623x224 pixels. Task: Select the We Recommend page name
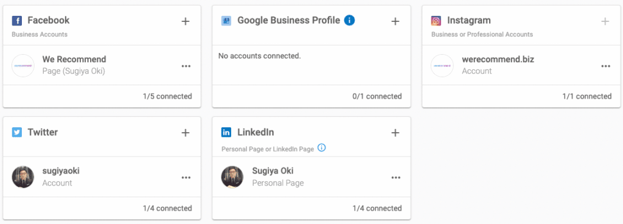(74, 60)
